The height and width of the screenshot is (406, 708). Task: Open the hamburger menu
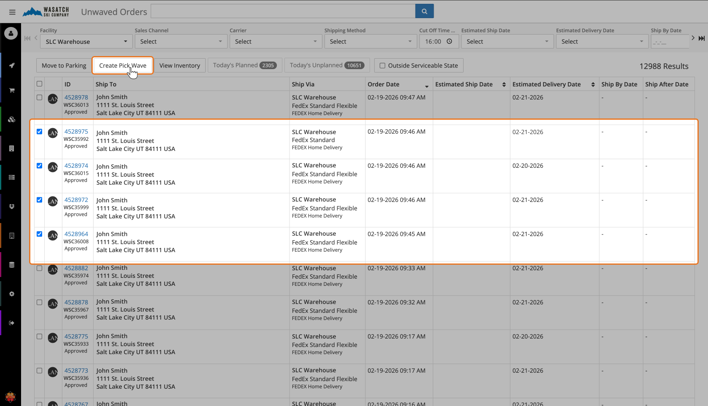coord(12,12)
